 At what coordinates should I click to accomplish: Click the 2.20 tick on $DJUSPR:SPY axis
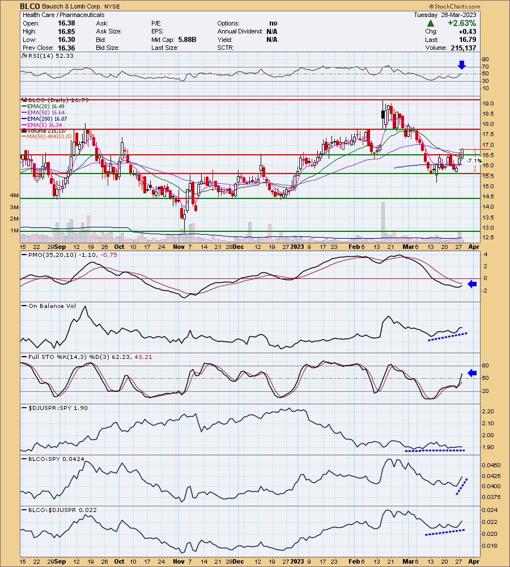point(488,412)
